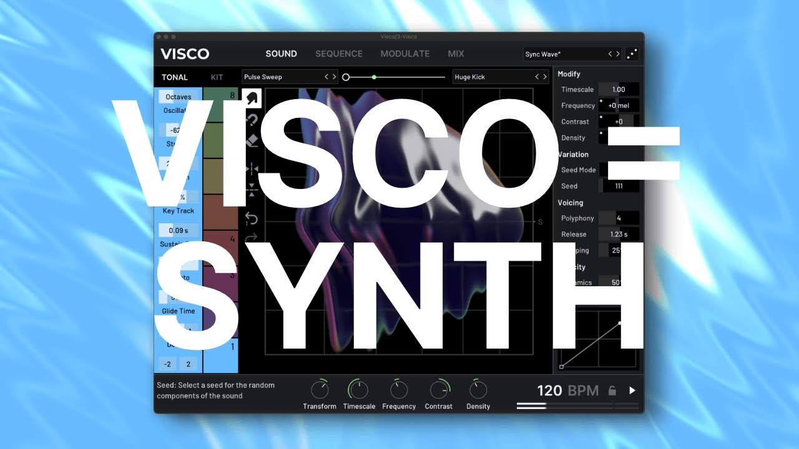Click the VISCO logo

click(x=185, y=54)
